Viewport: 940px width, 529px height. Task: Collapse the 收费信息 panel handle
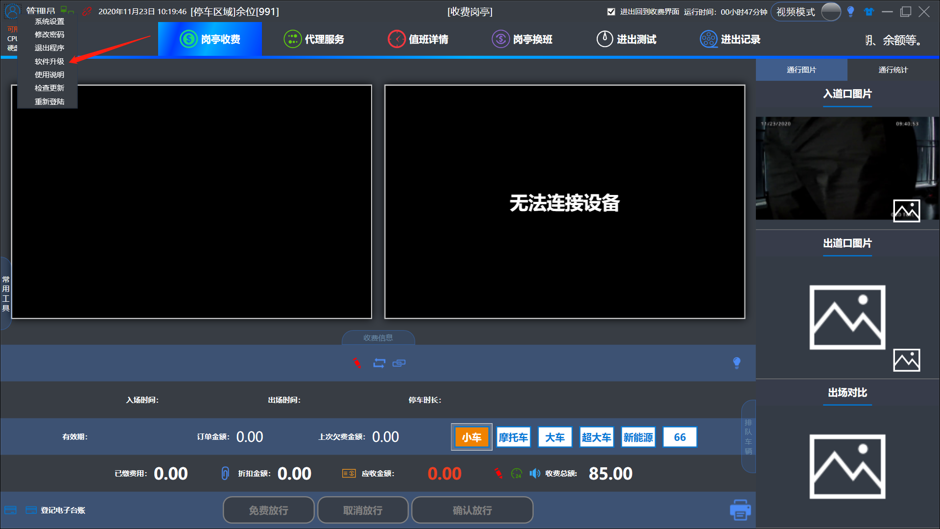point(378,337)
